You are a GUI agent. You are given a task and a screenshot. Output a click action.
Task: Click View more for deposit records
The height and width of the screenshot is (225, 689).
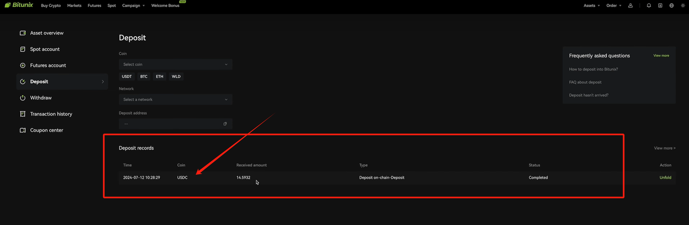664,148
